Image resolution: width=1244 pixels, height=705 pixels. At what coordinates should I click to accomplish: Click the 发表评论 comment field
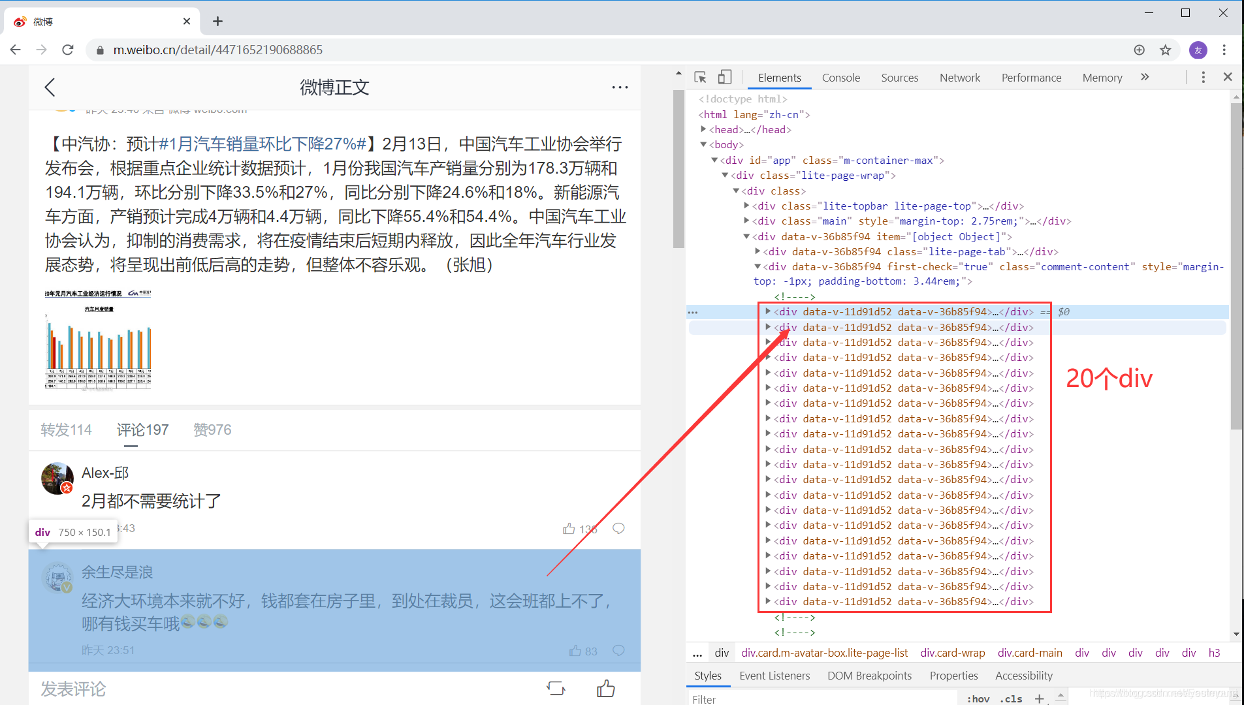73,689
